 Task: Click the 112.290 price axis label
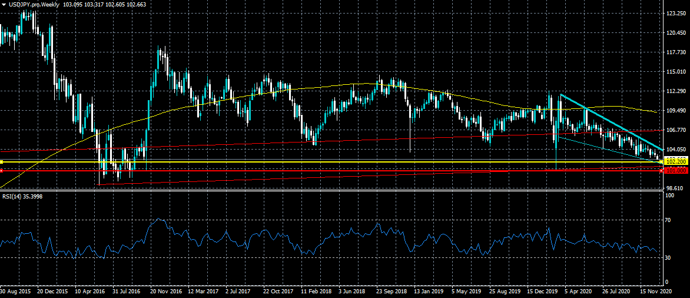(674, 91)
